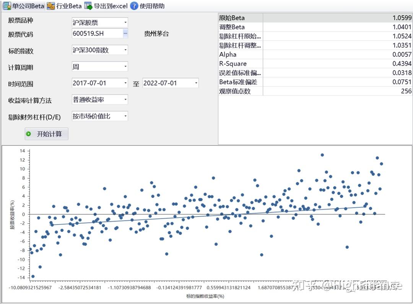Screen dimensions: 413x304
Task: Click the 单公司Beta toolbar icon
Action: pyautogui.click(x=7, y=6)
